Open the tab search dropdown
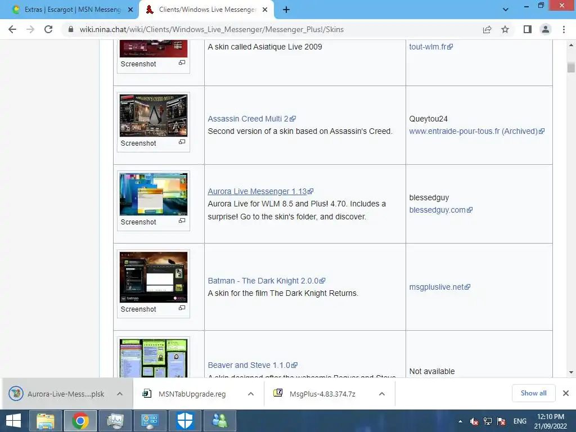 (x=506, y=10)
